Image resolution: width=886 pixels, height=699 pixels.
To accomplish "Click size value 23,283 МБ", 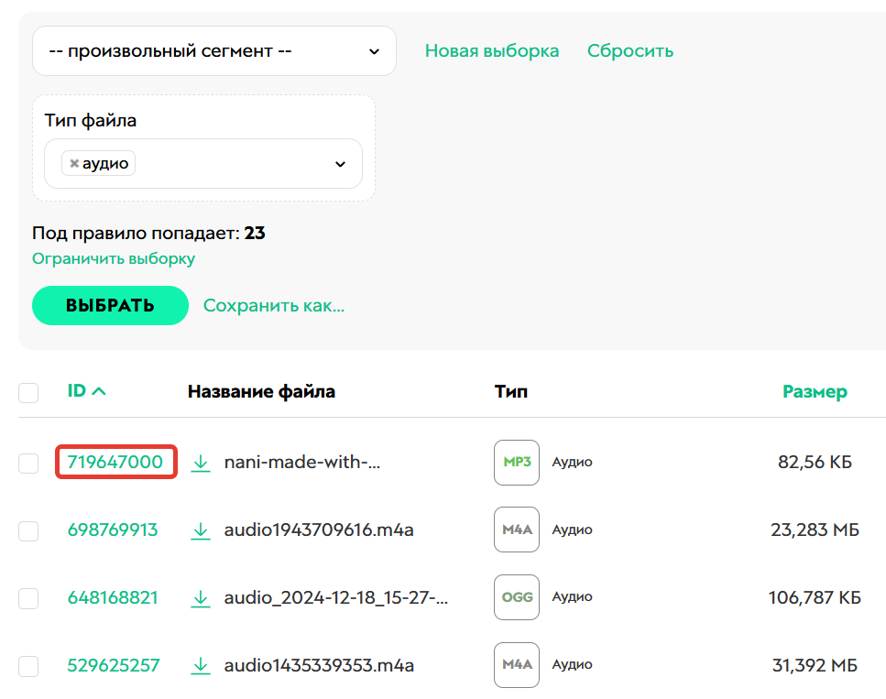I will point(815,530).
